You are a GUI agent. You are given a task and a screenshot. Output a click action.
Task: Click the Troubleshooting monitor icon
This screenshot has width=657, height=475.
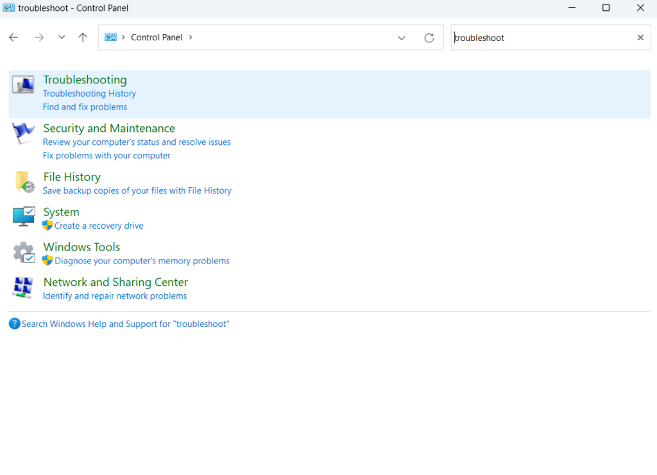[x=24, y=85]
